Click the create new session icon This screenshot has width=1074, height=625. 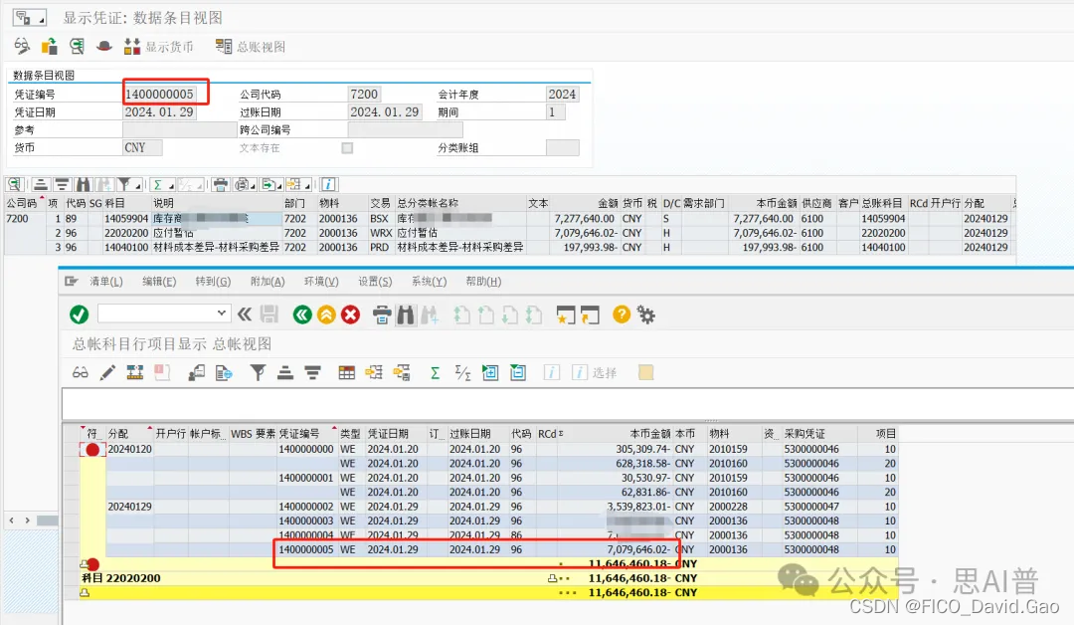(x=565, y=314)
